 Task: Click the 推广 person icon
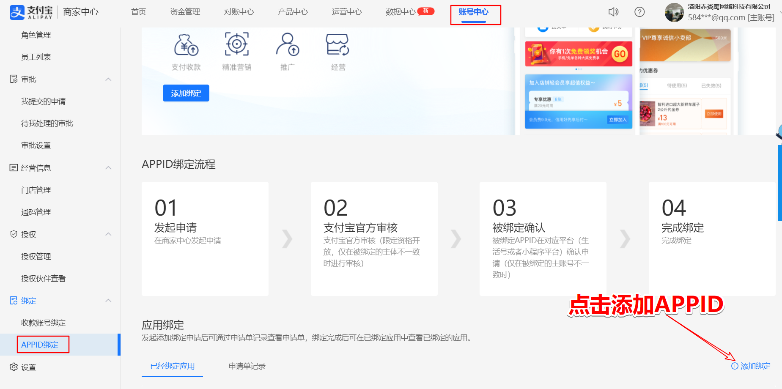coord(288,44)
